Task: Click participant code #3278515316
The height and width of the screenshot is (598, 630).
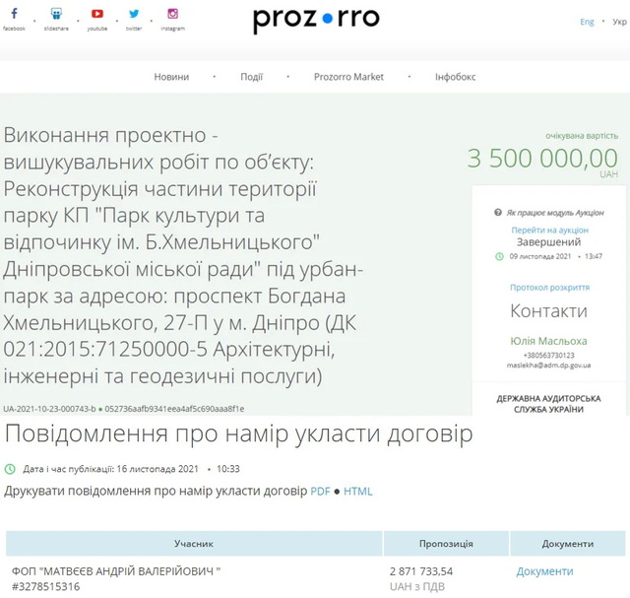Action: pyautogui.click(x=46, y=587)
